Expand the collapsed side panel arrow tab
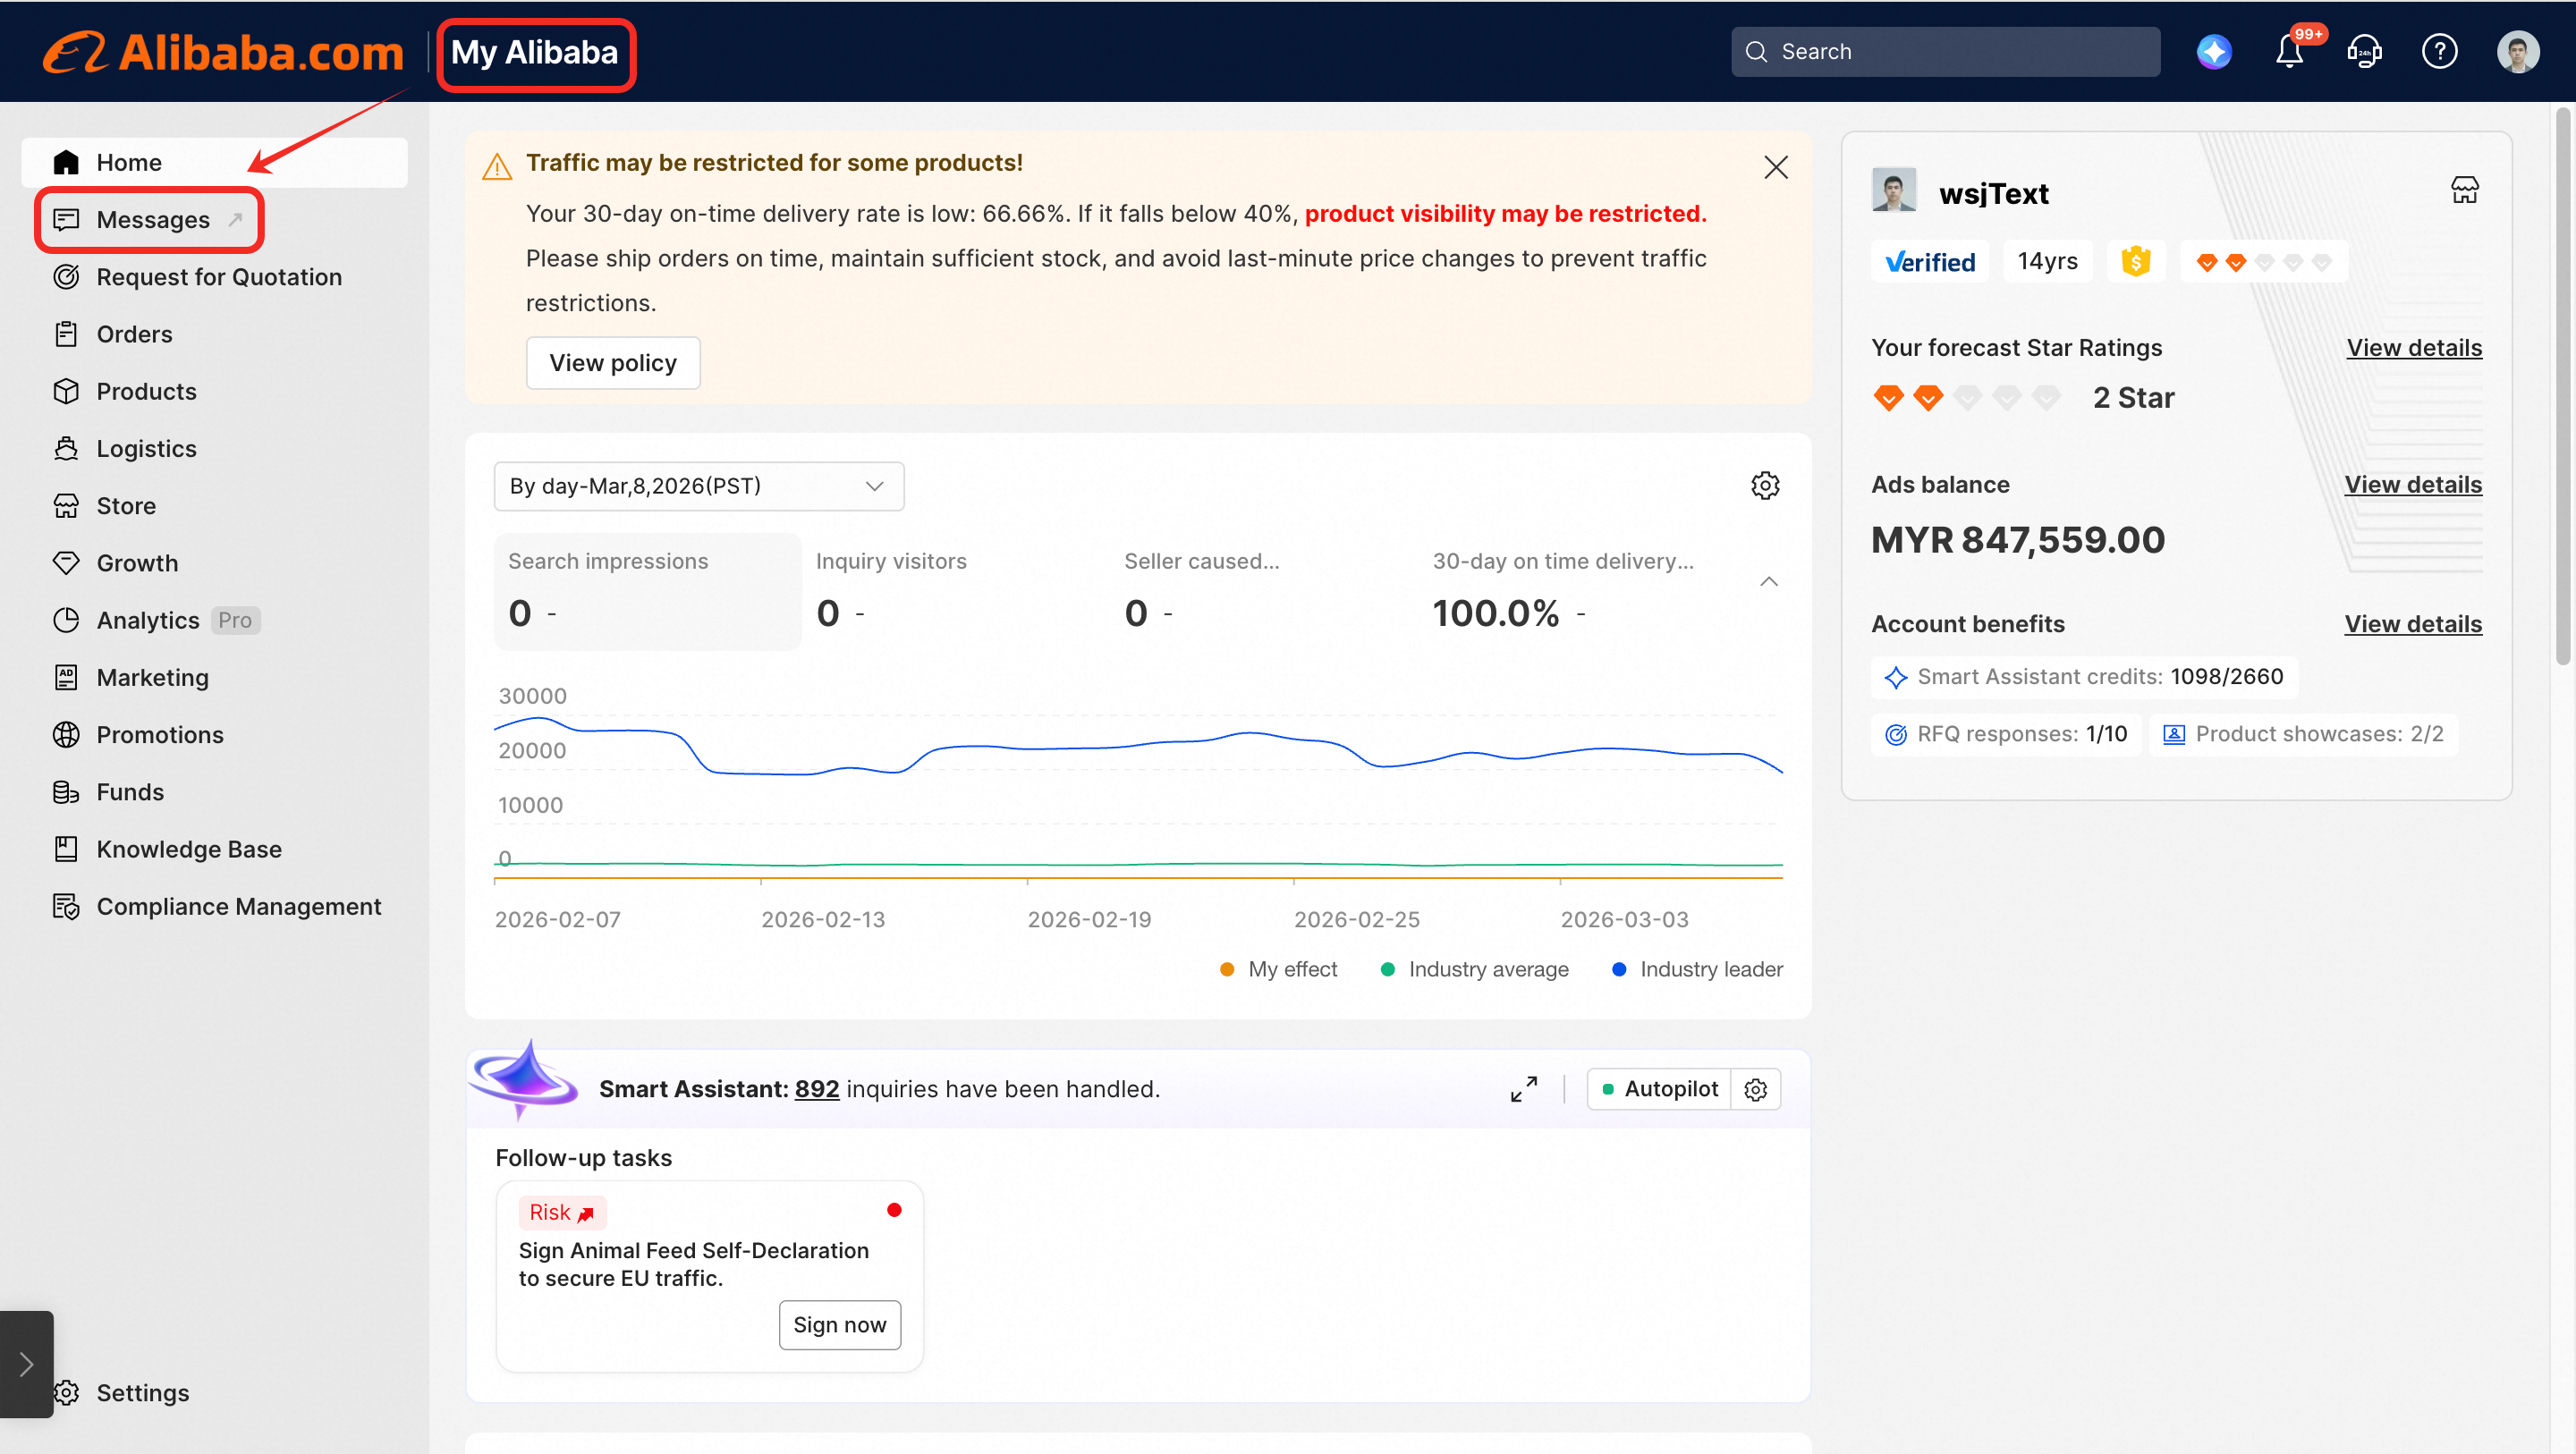The image size is (2576, 1454). coord(26,1364)
